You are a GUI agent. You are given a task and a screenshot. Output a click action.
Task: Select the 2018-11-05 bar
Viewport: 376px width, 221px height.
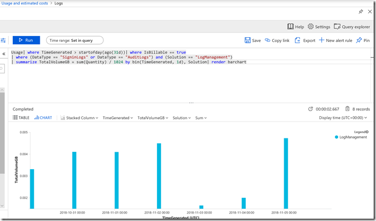[x=286, y=173]
